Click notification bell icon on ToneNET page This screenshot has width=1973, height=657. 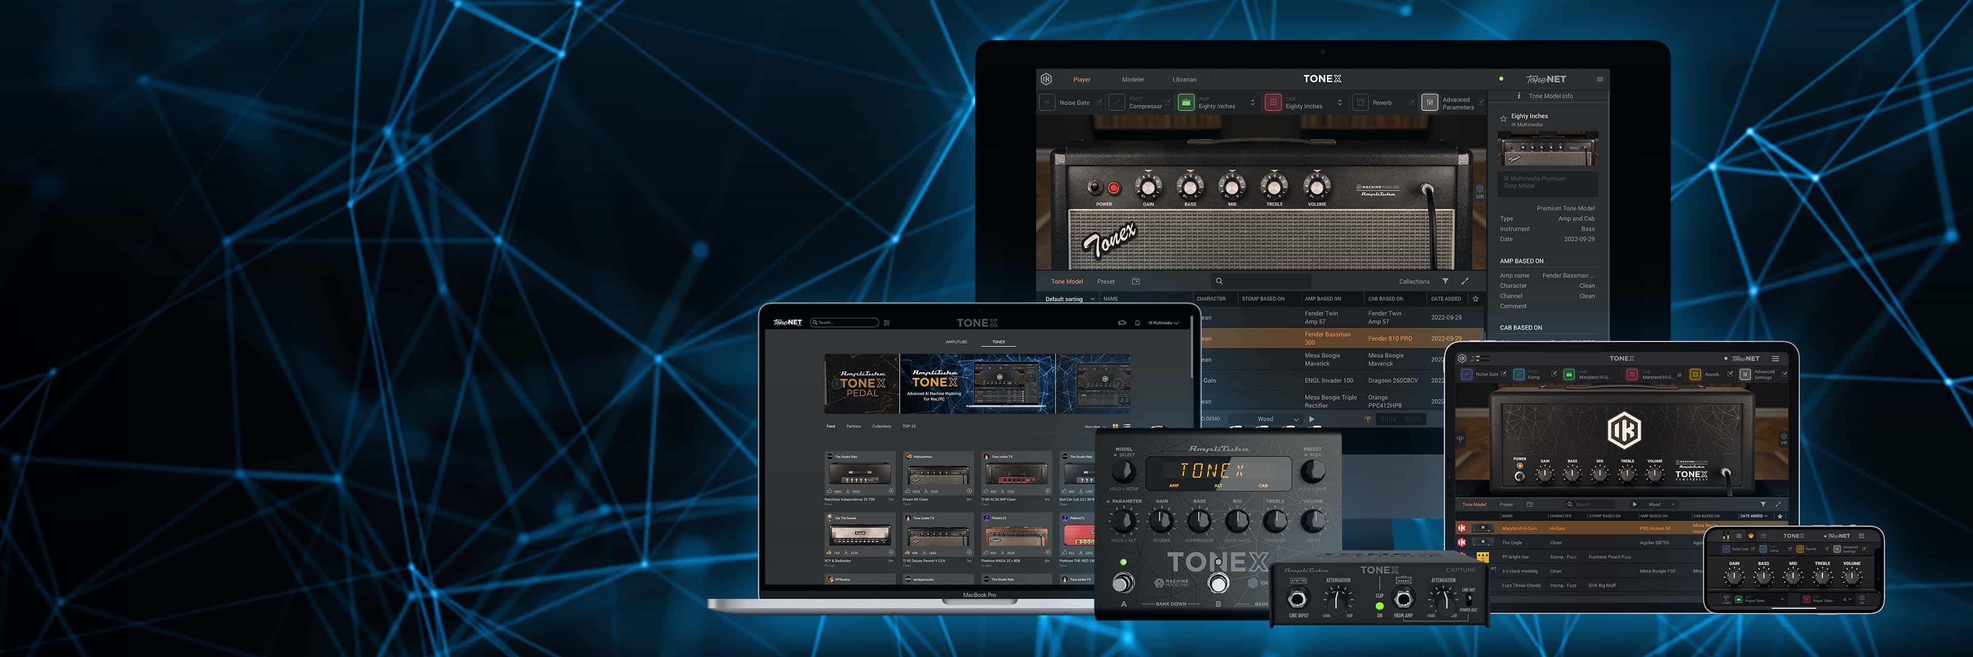[1138, 323]
